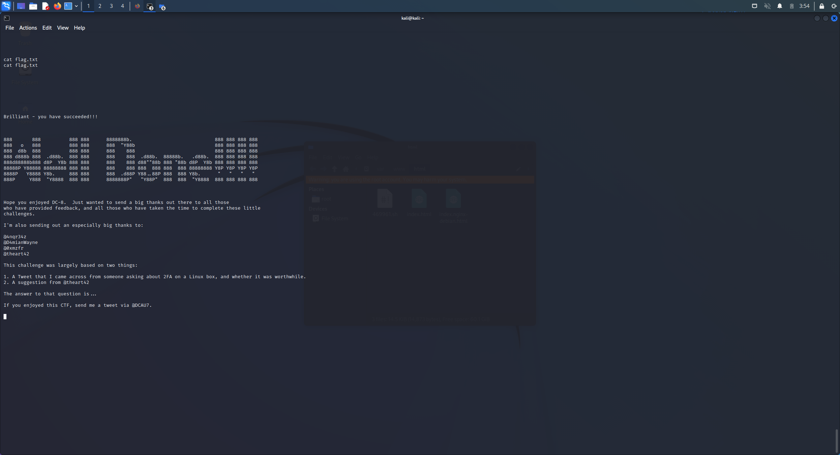Switch to workspace 2
The height and width of the screenshot is (455, 840).
tap(100, 6)
